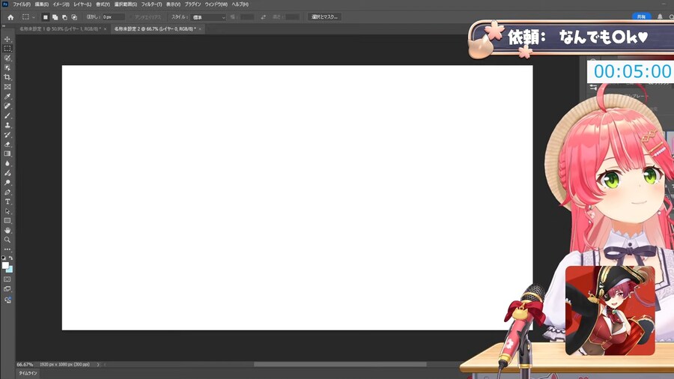
Task: Open the 表示 menu
Action: pos(173,4)
